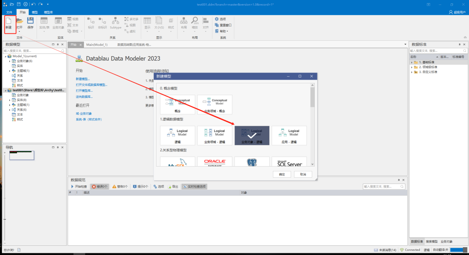Click the open-folder icon in the title bar
Screen dimensions: 469x255
pyautogui.click(x=12, y=4)
